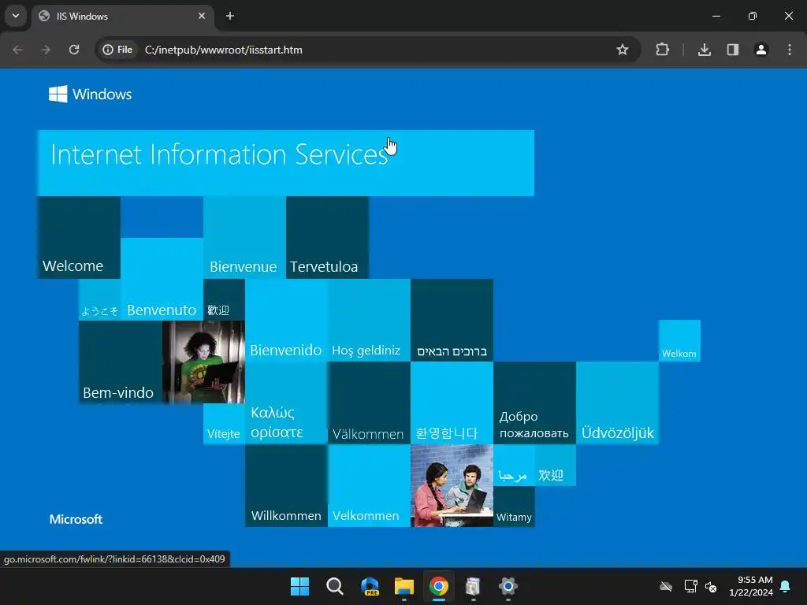Click the Bienvenue tile

coord(244,237)
